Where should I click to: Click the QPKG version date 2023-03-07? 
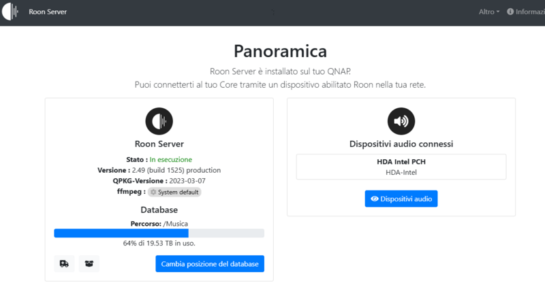pos(187,181)
